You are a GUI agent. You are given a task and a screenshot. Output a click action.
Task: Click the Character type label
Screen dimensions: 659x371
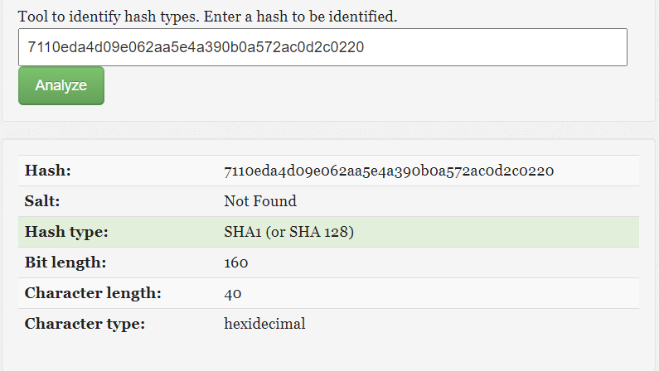(85, 324)
